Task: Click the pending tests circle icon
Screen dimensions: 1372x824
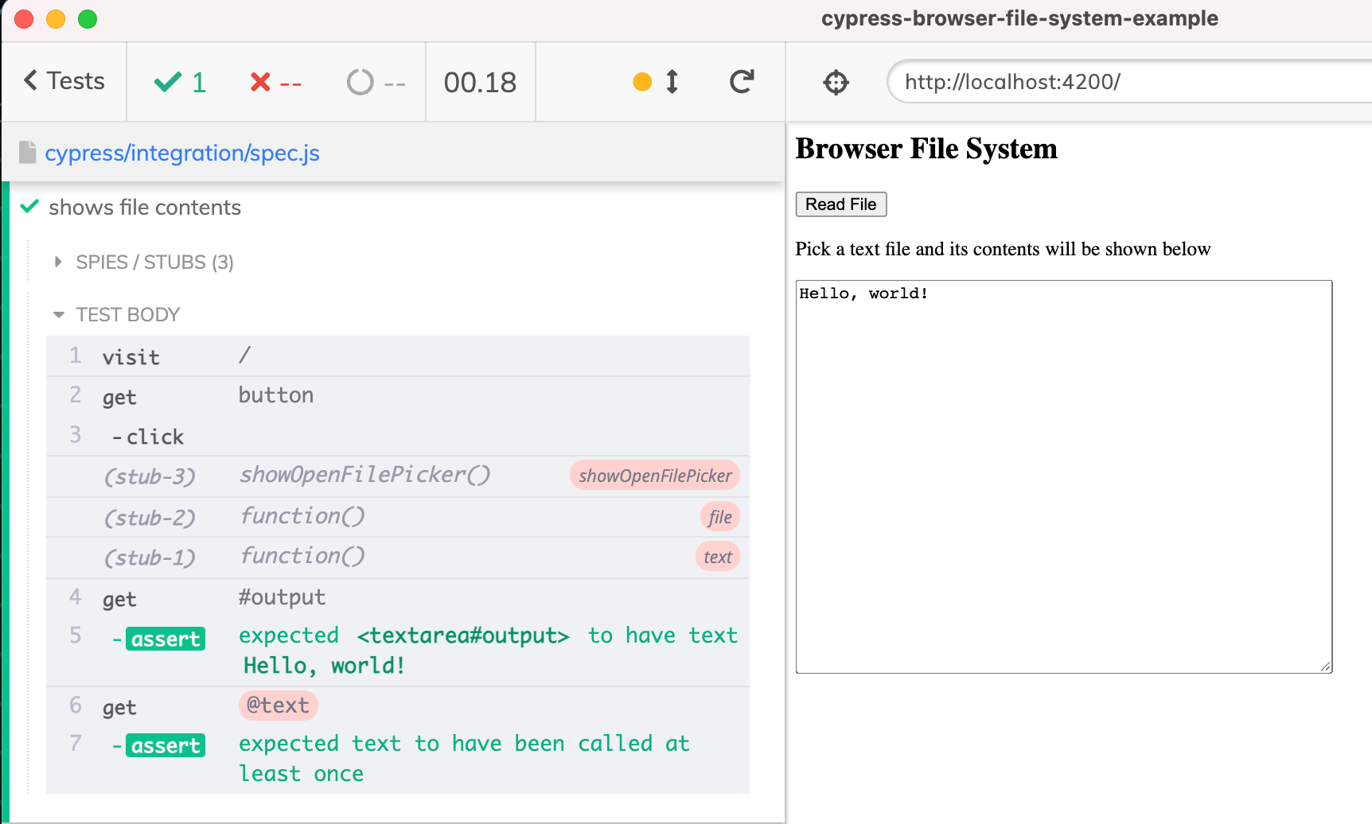Action: click(360, 80)
